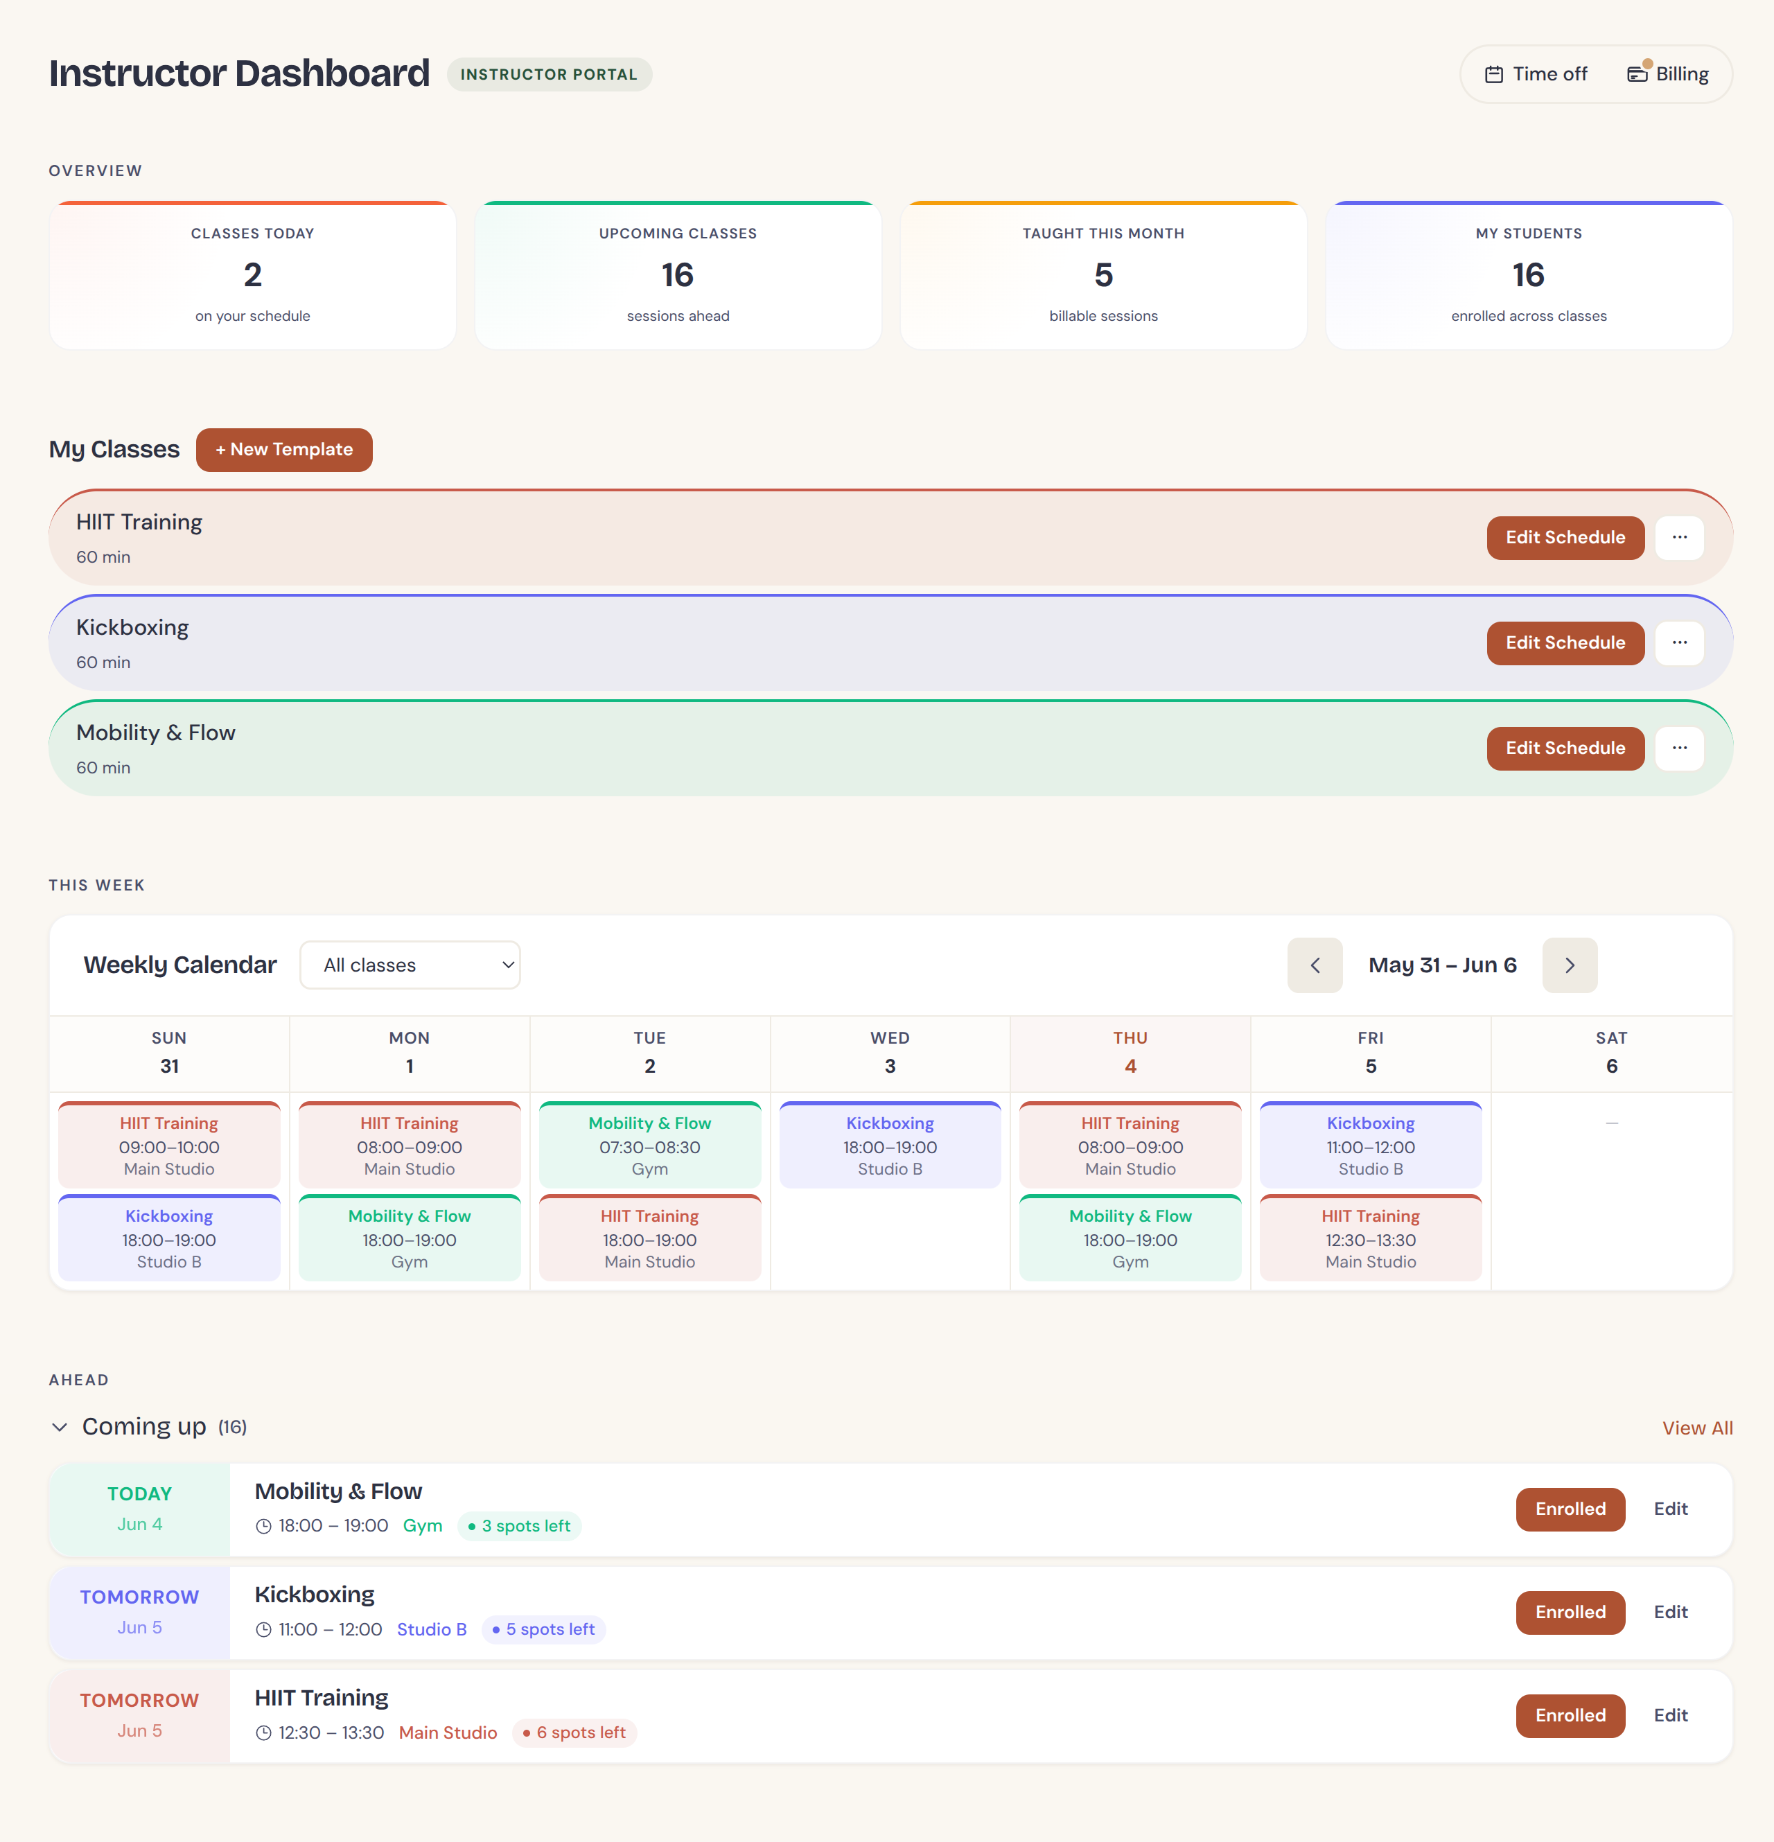Toggle Enrolled on tomorrow's Kickboxing class
This screenshot has width=1774, height=1842.
tap(1570, 1613)
